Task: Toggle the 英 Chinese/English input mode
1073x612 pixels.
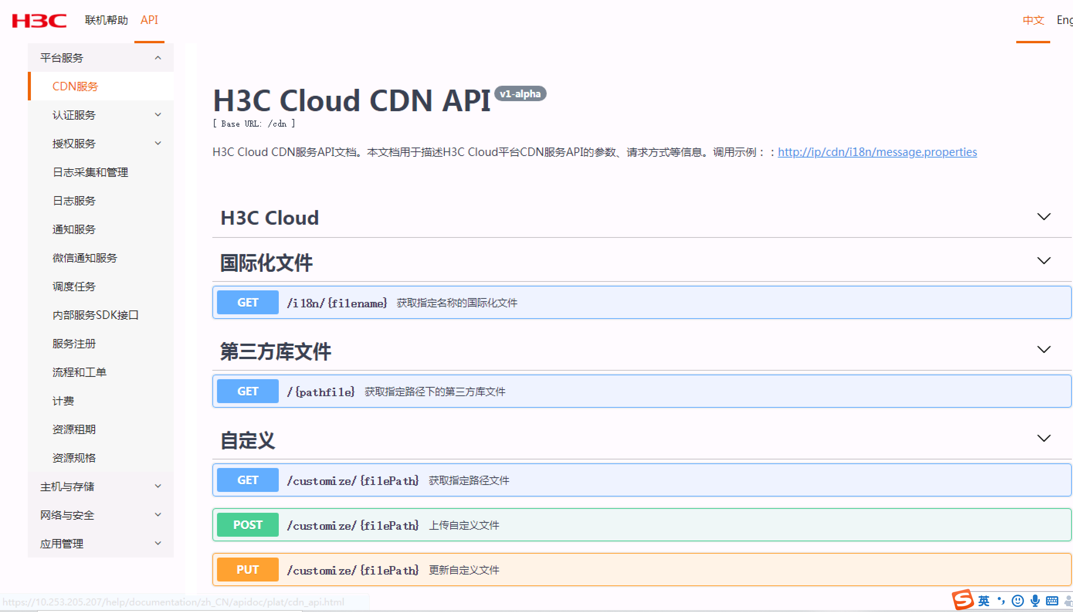Action: tap(983, 601)
